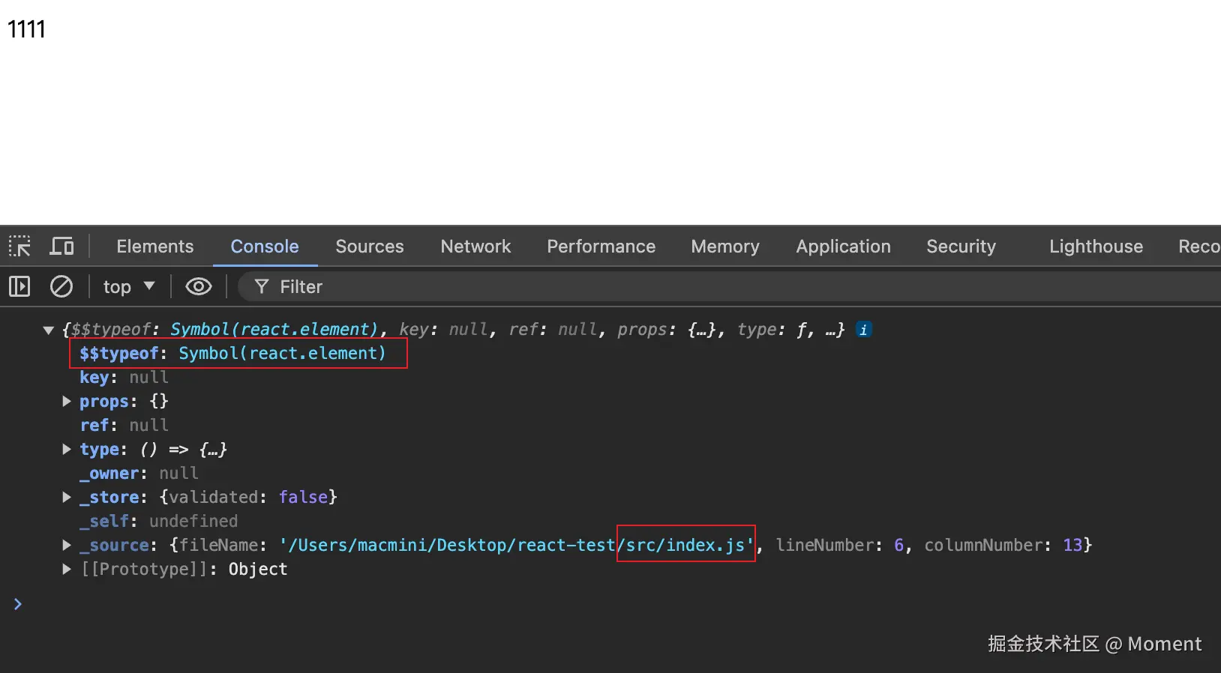
Task: Open the Application tab
Action: pos(843,247)
